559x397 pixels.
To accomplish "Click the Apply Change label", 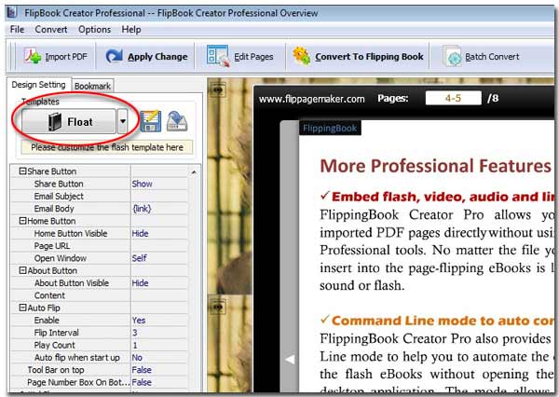I will pyautogui.click(x=157, y=56).
